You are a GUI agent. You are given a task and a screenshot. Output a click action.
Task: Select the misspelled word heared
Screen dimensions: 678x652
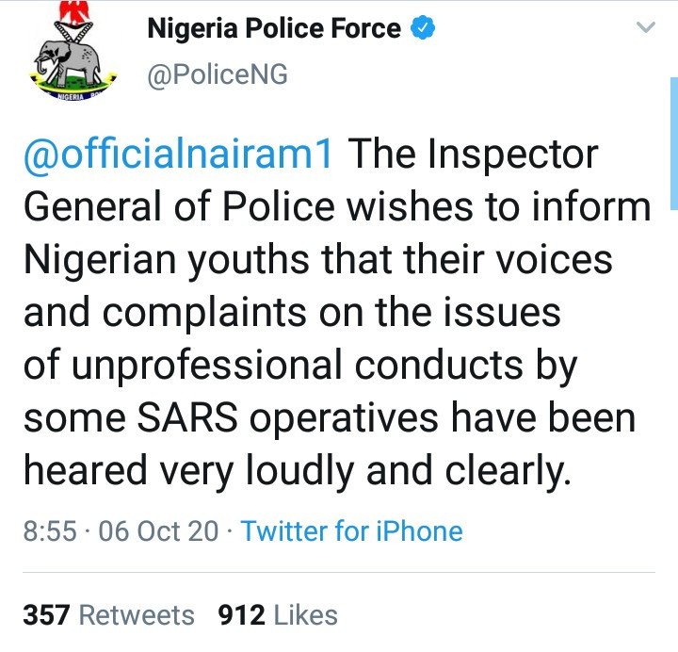85,470
